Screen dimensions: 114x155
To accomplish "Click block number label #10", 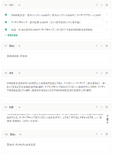I will (6, 134).
